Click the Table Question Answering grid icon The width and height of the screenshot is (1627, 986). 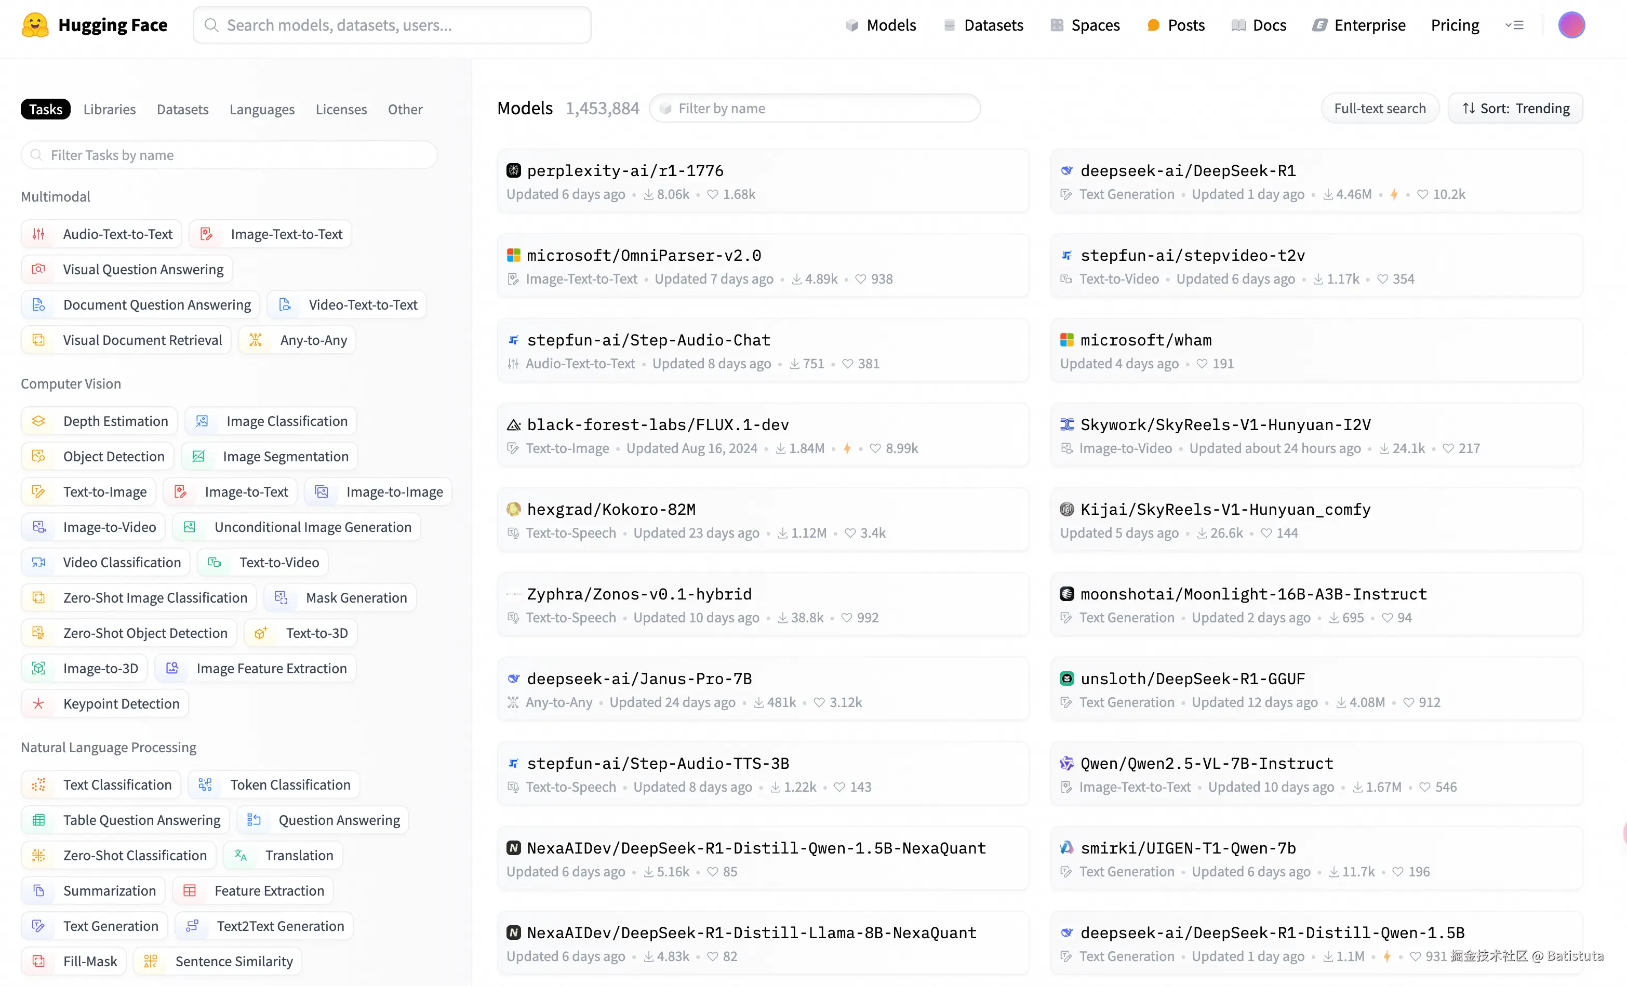click(38, 820)
